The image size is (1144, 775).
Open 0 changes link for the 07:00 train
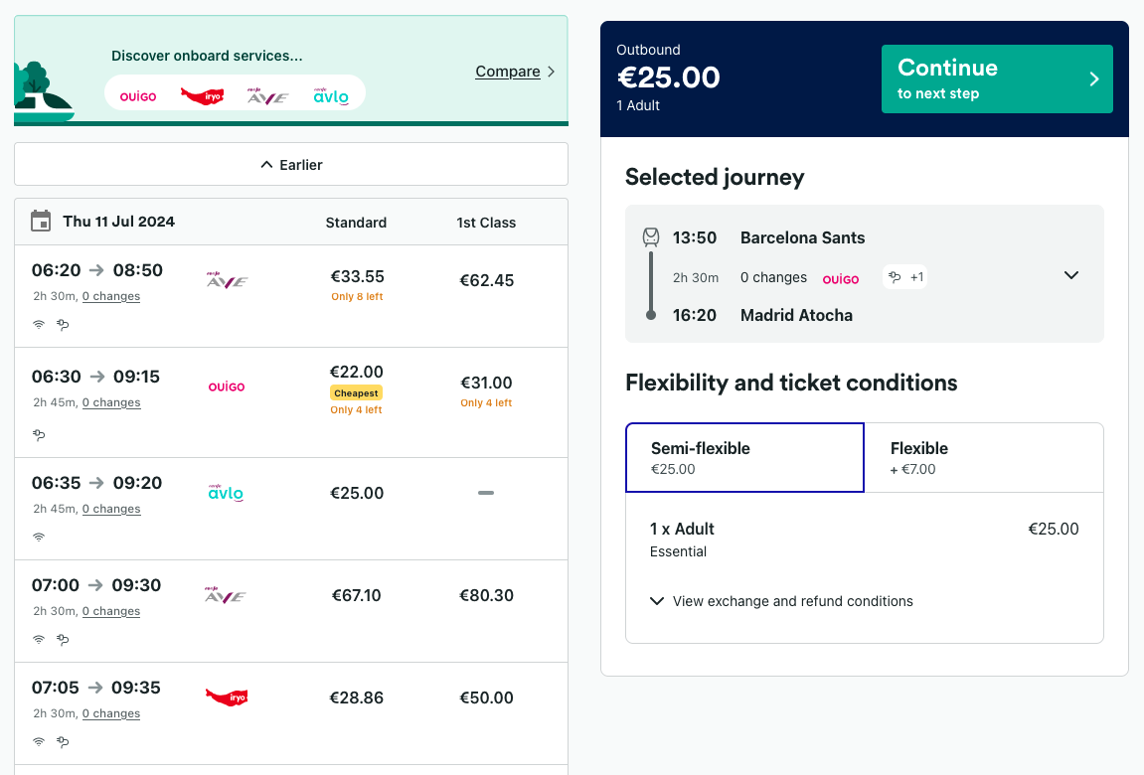click(111, 611)
